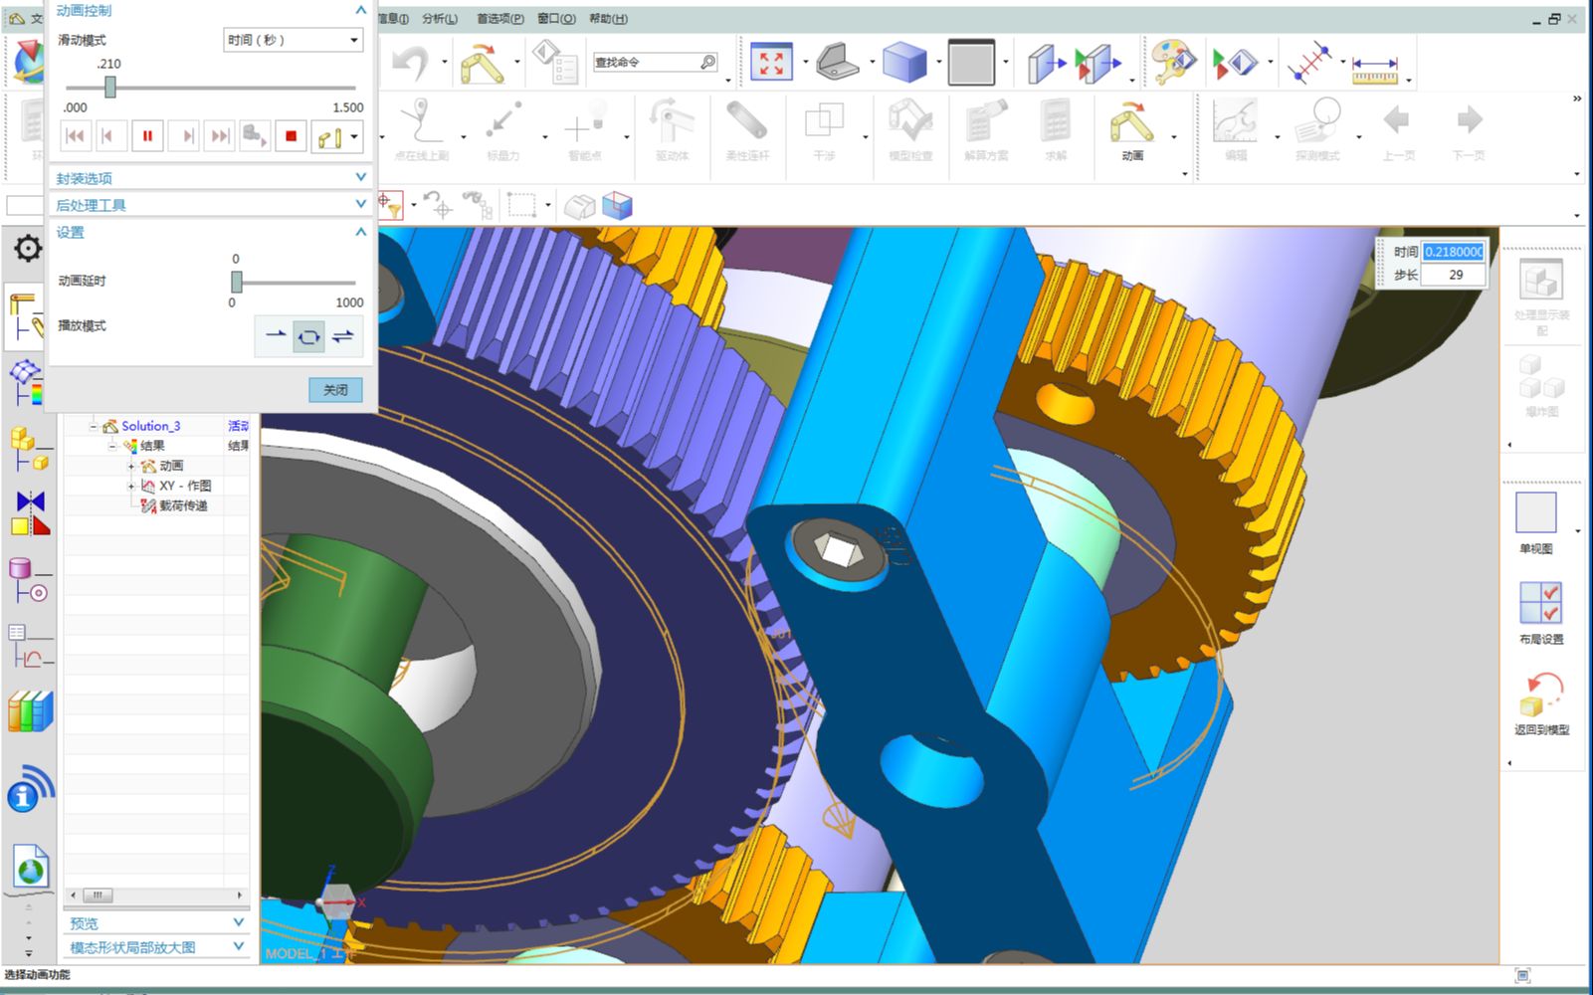Open the 分析(L) menu

click(440, 19)
